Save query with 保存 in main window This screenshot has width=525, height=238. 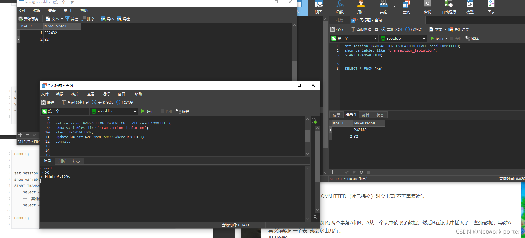[337, 29]
